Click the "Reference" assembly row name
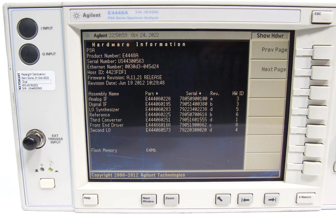 coord(100,115)
